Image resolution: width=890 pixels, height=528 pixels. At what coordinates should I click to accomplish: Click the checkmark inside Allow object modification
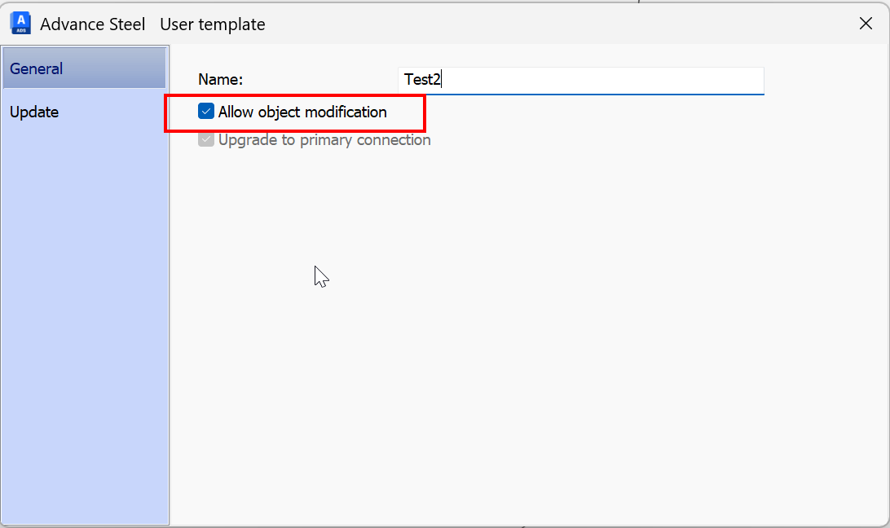[x=206, y=112]
